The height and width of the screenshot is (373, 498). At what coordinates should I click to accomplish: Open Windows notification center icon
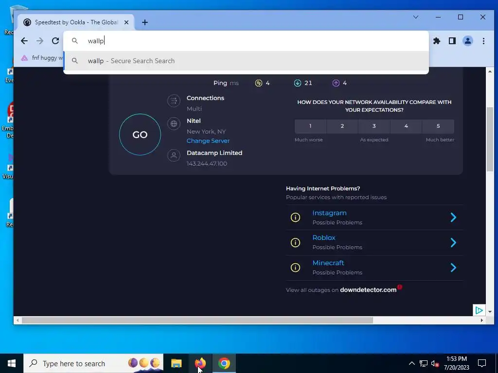482,363
